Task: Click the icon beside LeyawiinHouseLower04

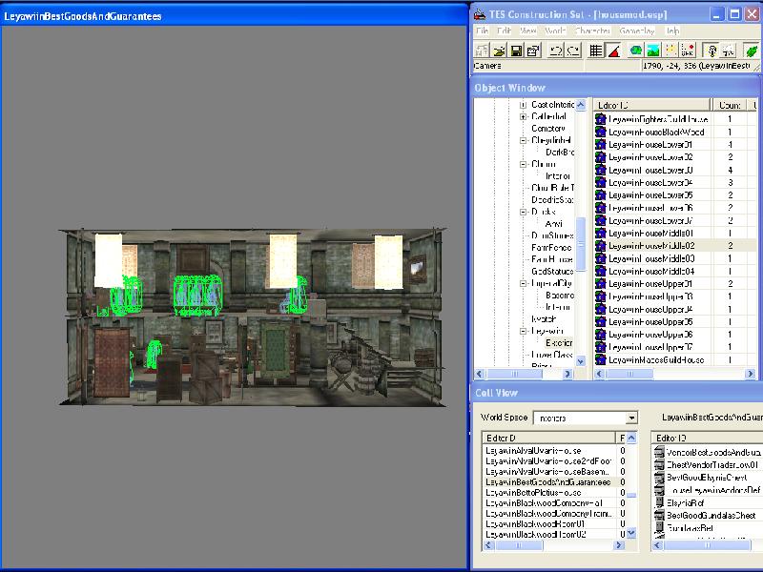Action: click(x=601, y=182)
